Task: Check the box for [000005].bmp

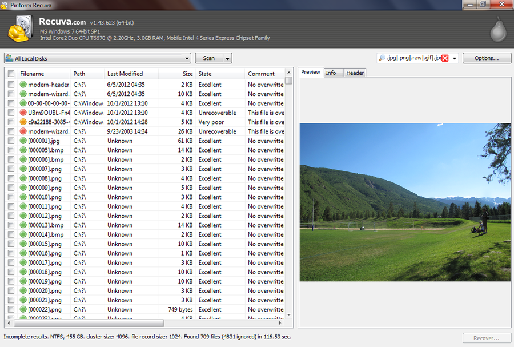Action: click(x=11, y=150)
